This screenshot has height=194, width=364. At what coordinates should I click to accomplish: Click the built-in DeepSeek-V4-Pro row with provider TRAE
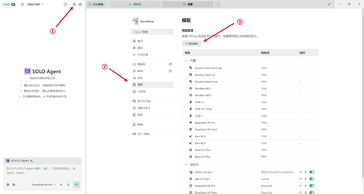(x=250, y=122)
